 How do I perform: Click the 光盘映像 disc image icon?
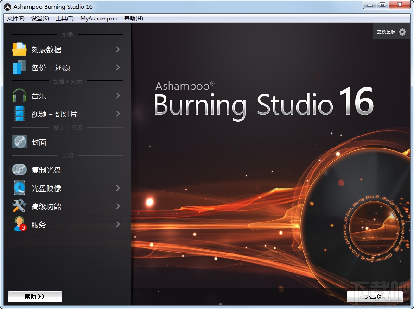[19, 188]
